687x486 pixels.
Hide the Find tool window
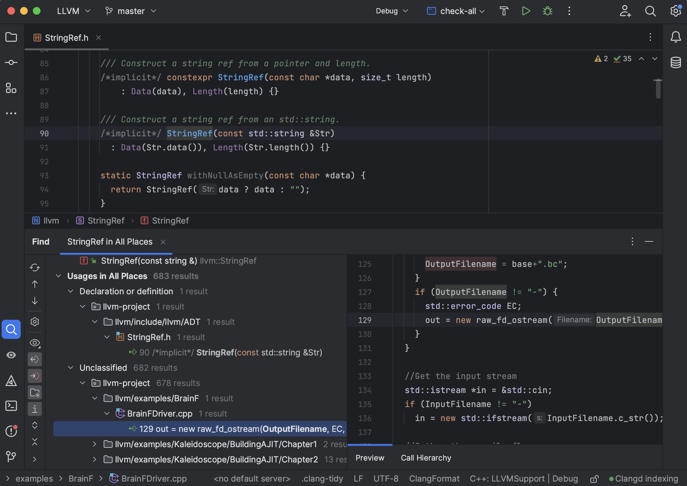point(649,242)
